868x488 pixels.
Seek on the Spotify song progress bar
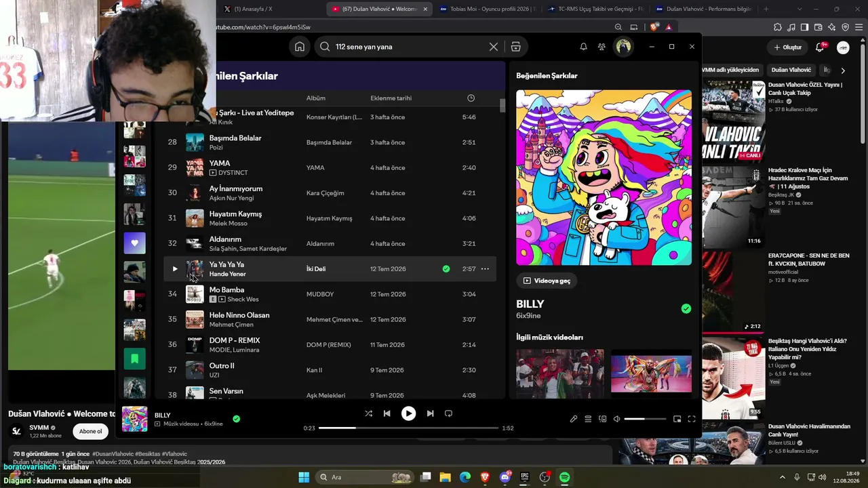[408, 428]
